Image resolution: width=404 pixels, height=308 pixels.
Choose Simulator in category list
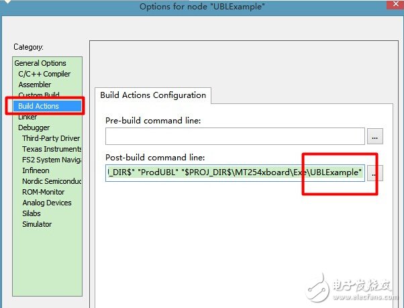tap(37, 224)
